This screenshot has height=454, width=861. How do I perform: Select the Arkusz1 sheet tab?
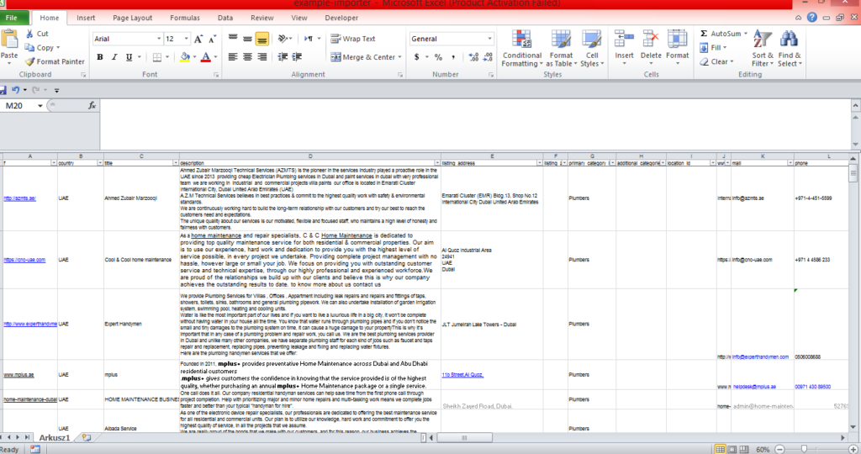(x=55, y=437)
